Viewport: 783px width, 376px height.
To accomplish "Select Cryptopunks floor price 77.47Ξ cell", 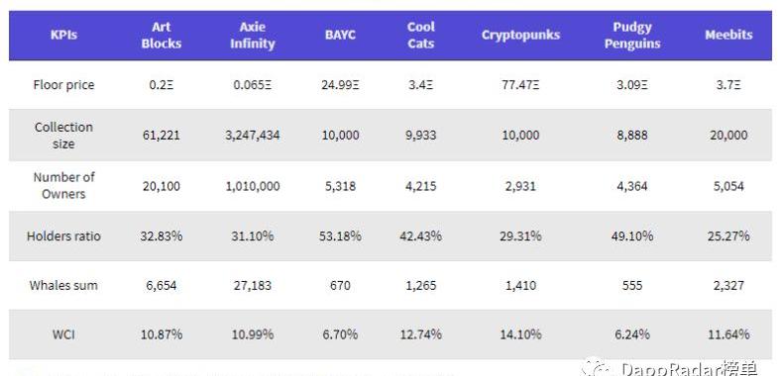I will (520, 85).
